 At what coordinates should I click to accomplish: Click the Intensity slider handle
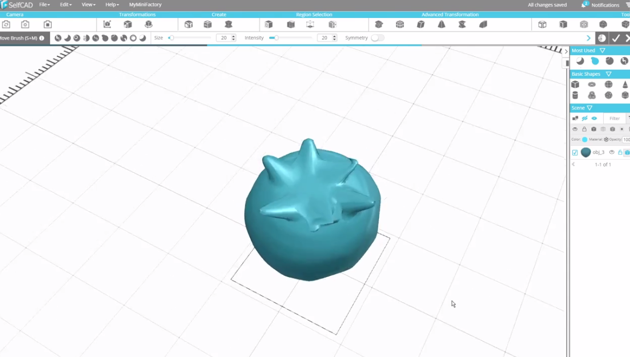coord(276,38)
